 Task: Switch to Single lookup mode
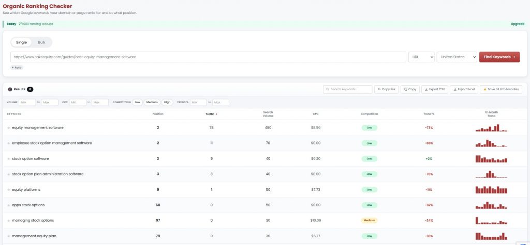point(21,42)
